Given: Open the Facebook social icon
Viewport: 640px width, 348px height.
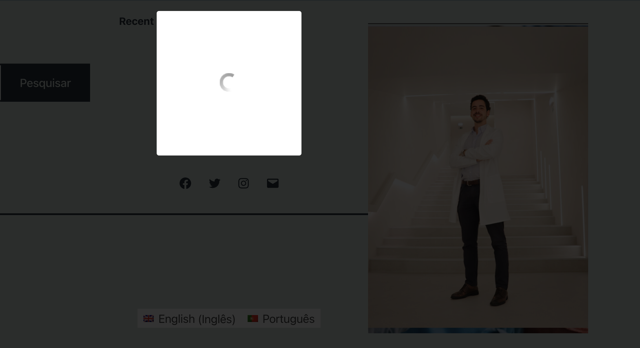Looking at the screenshot, I should coord(185,183).
